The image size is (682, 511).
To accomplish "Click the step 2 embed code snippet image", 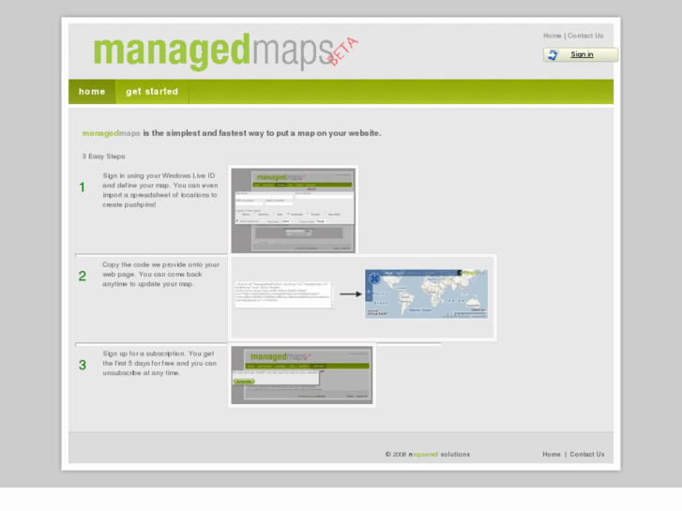I will 284,294.
